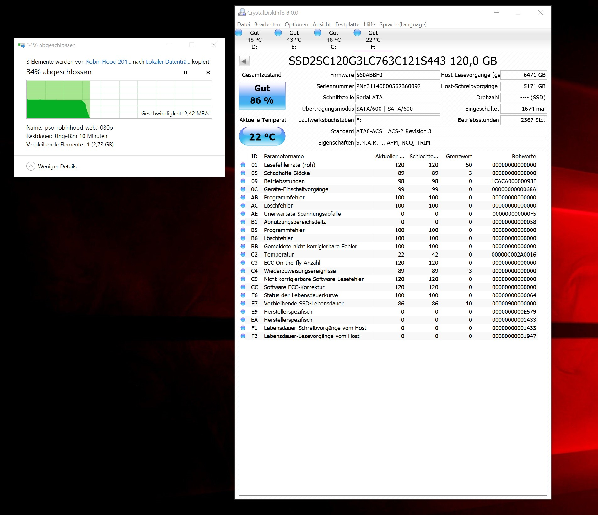Click the CrystalDiskInfo title bar app icon
The image size is (598, 515).
(x=242, y=13)
